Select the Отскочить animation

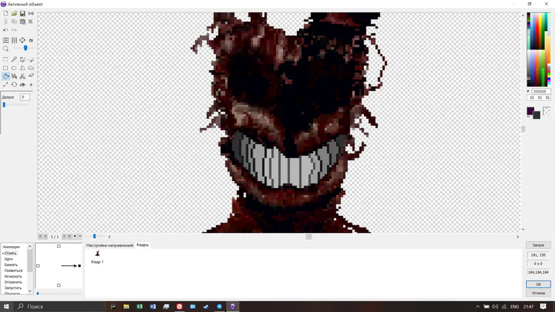pyautogui.click(x=13, y=282)
